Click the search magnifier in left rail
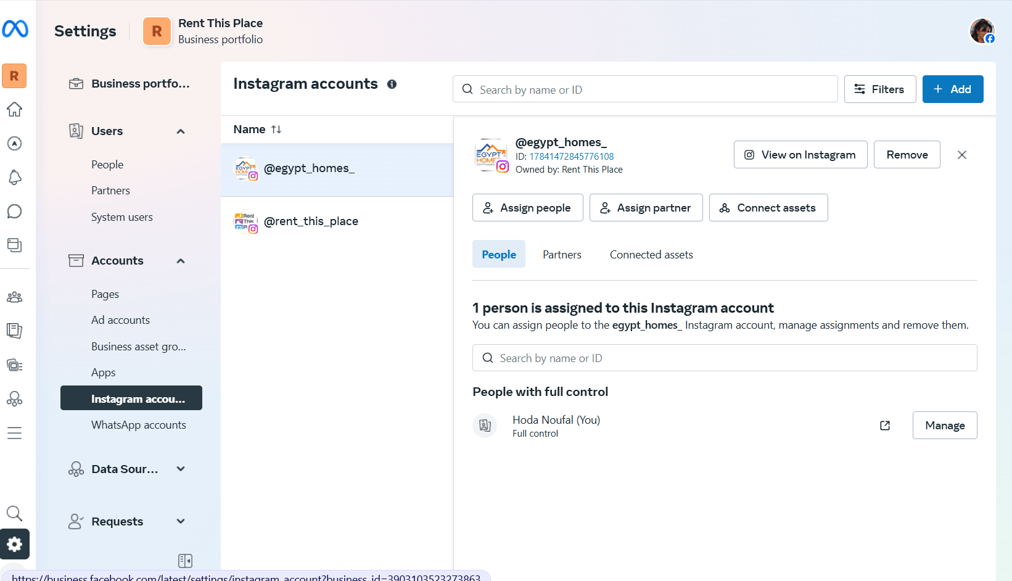The image size is (1012, 581). [14, 513]
